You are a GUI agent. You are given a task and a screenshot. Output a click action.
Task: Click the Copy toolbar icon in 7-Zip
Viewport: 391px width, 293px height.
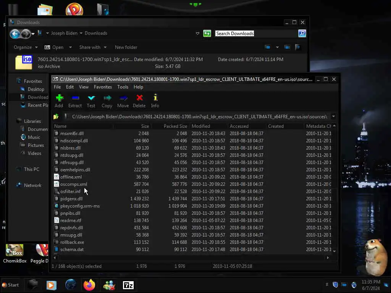pyautogui.click(x=107, y=98)
